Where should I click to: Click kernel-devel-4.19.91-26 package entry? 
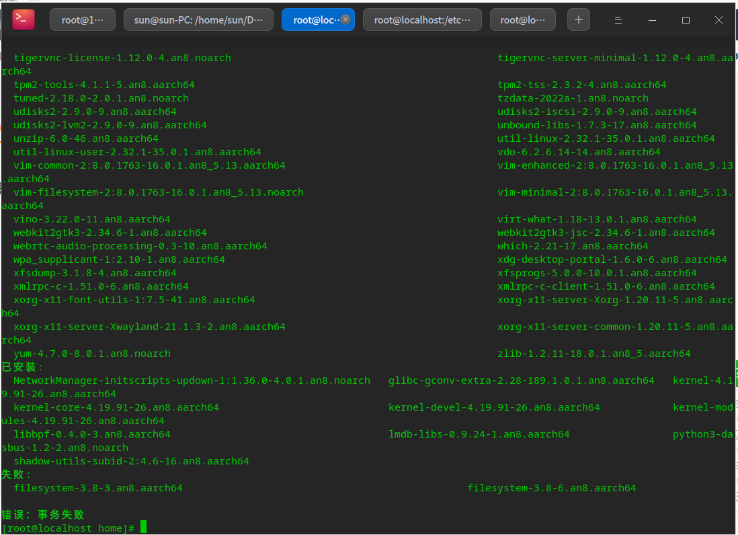click(494, 407)
